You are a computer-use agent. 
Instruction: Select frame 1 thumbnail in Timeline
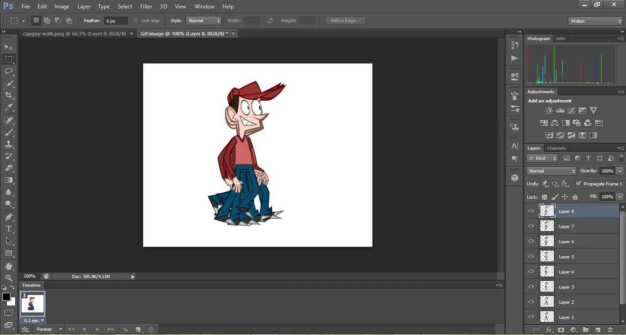32,304
